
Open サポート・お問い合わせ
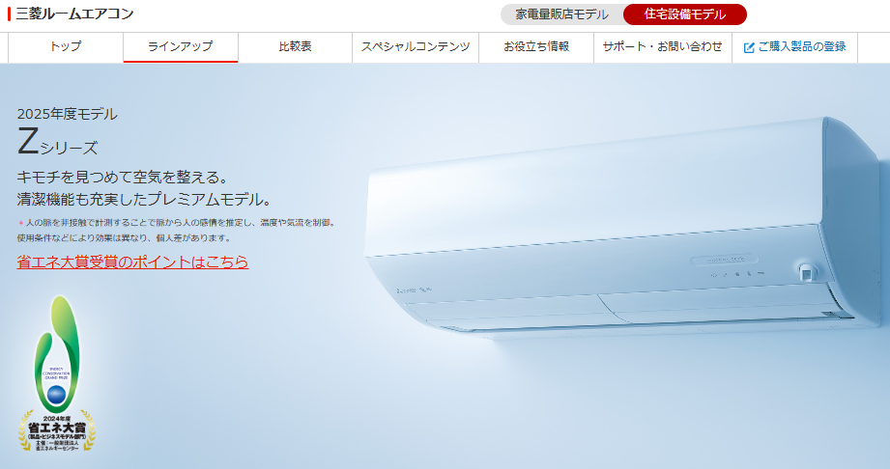(x=663, y=47)
